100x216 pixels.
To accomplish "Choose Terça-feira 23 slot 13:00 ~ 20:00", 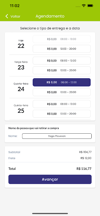I will click(62, 70).
